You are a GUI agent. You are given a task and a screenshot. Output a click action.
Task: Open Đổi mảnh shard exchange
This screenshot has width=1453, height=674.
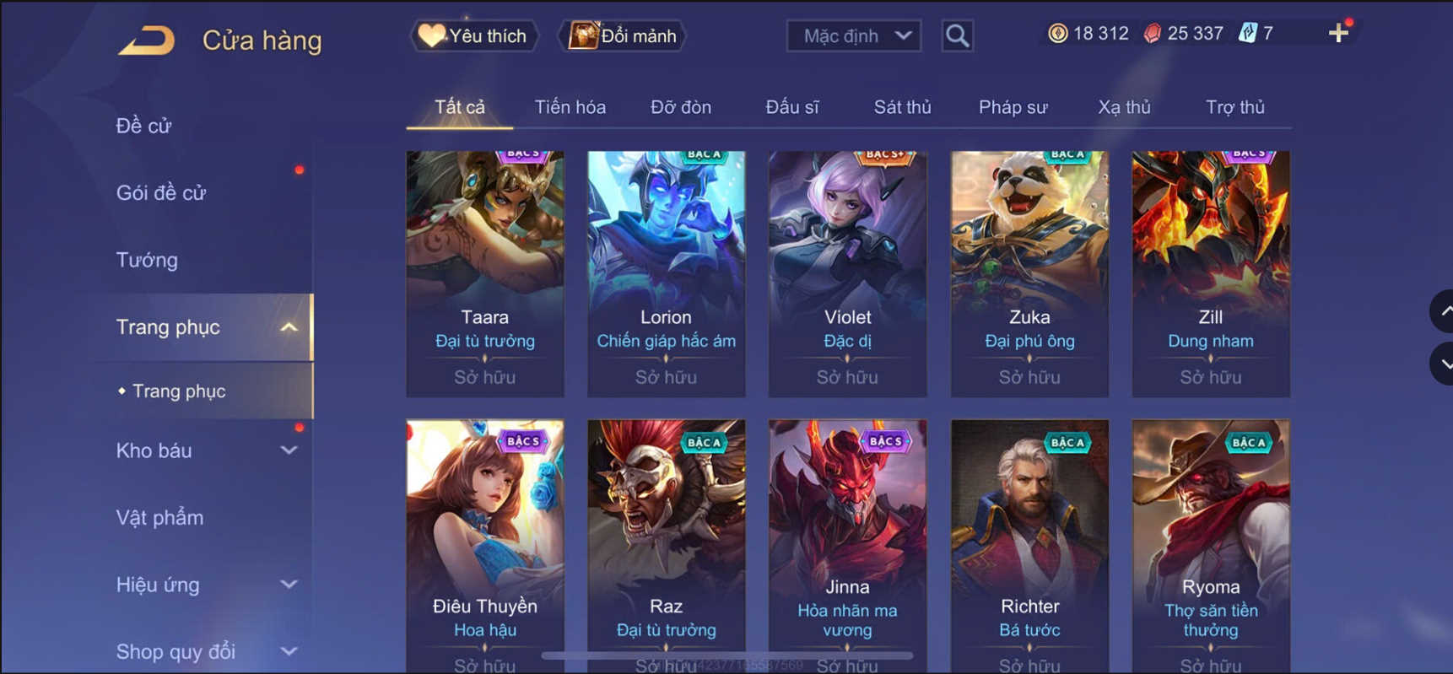623,35
